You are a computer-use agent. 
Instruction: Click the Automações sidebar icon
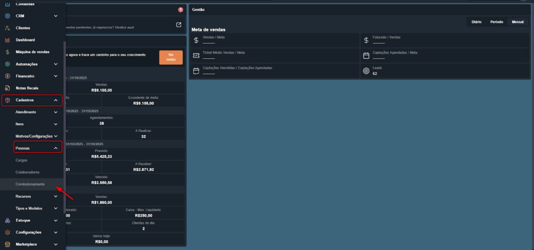coord(7,64)
